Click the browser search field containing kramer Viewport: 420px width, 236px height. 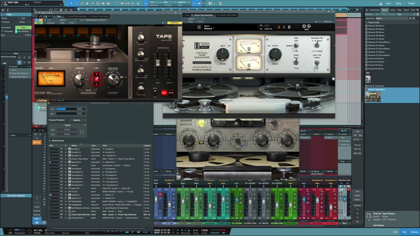[x=392, y=18]
